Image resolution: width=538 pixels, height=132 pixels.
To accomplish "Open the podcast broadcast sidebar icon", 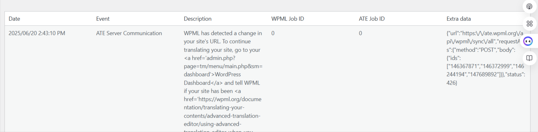I will tap(529, 6).
